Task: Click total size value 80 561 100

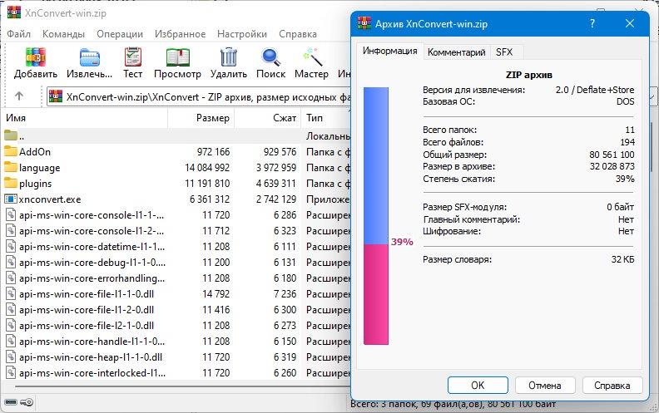Action: tap(612, 155)
